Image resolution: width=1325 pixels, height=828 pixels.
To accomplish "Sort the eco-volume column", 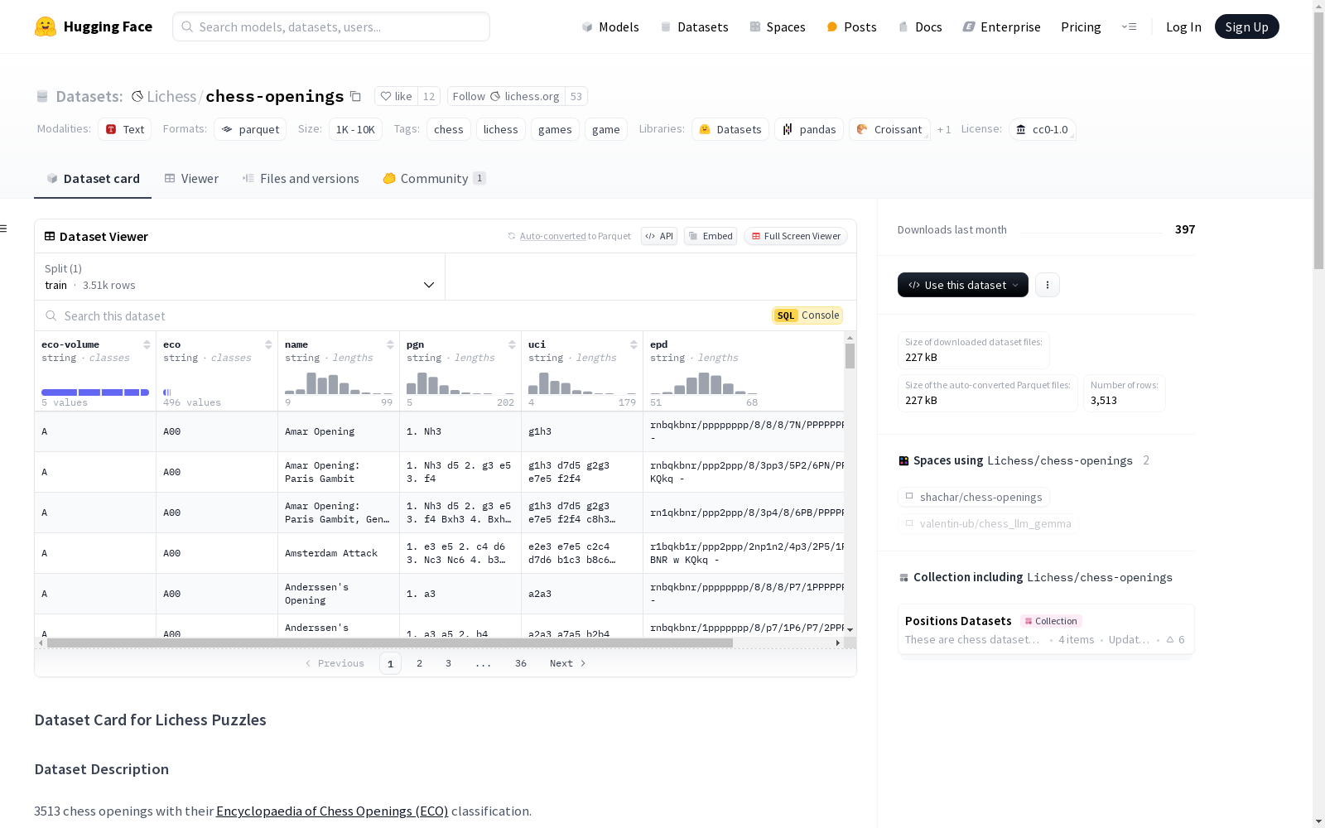I will (x=147, y=344).
